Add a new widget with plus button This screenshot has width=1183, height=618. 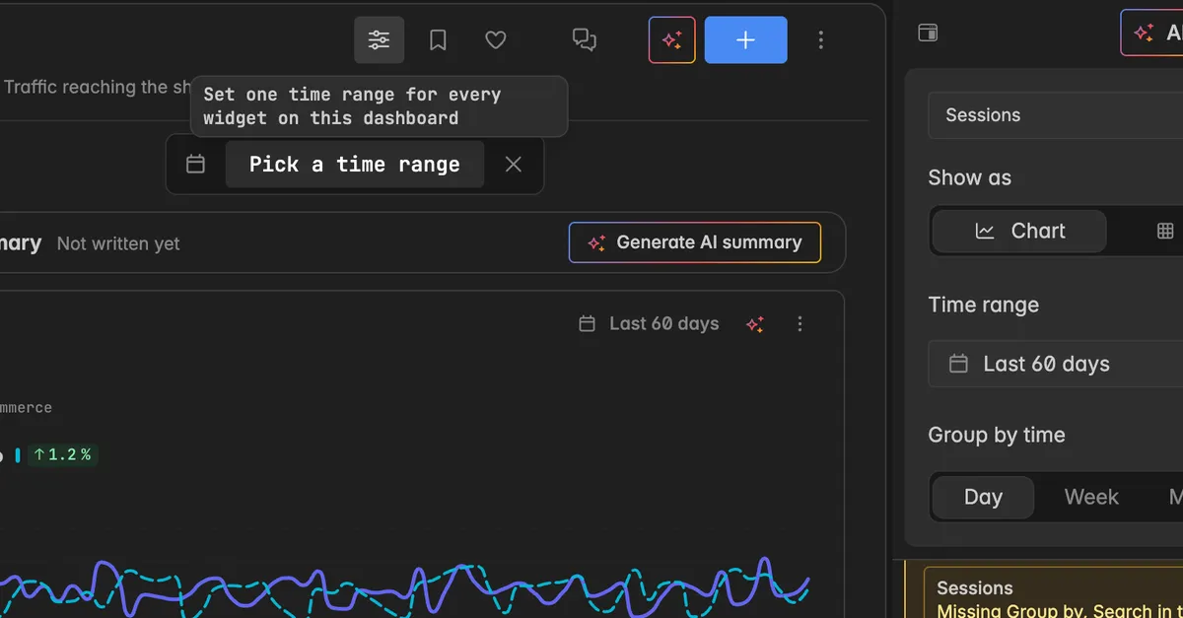pyautogui.click(x=746, y=40)
